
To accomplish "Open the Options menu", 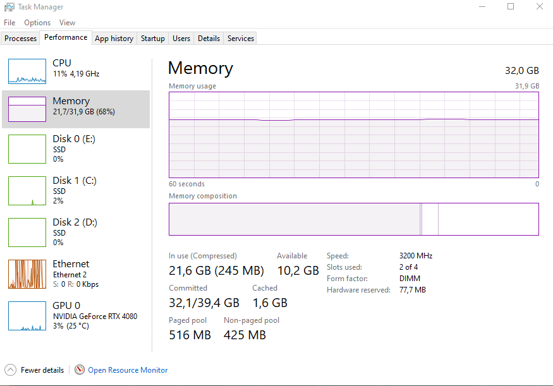I will pos(37,23).
